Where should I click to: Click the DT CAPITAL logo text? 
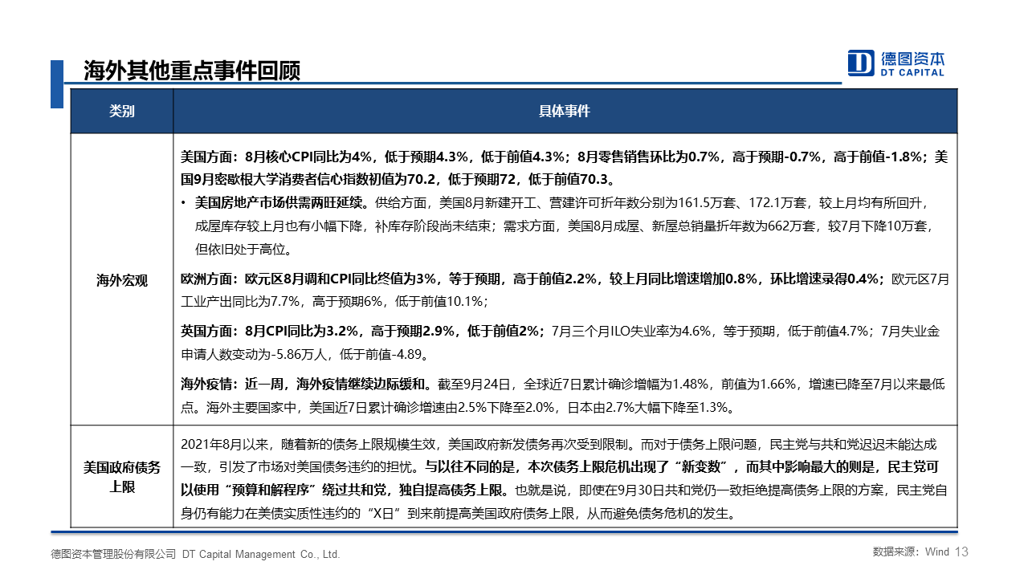pyautogui.click(x=912, y=73)
